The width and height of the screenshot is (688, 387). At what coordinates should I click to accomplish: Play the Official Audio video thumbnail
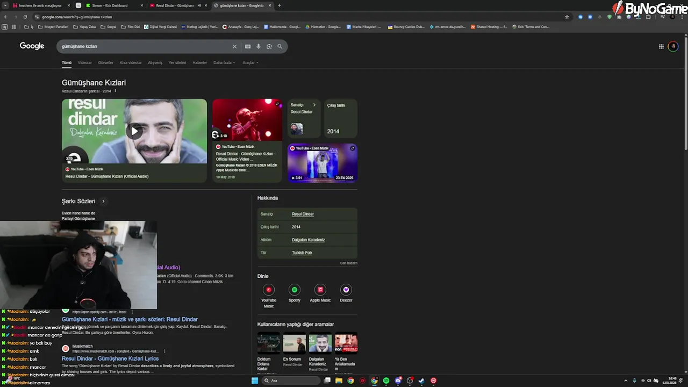[134, 131]
